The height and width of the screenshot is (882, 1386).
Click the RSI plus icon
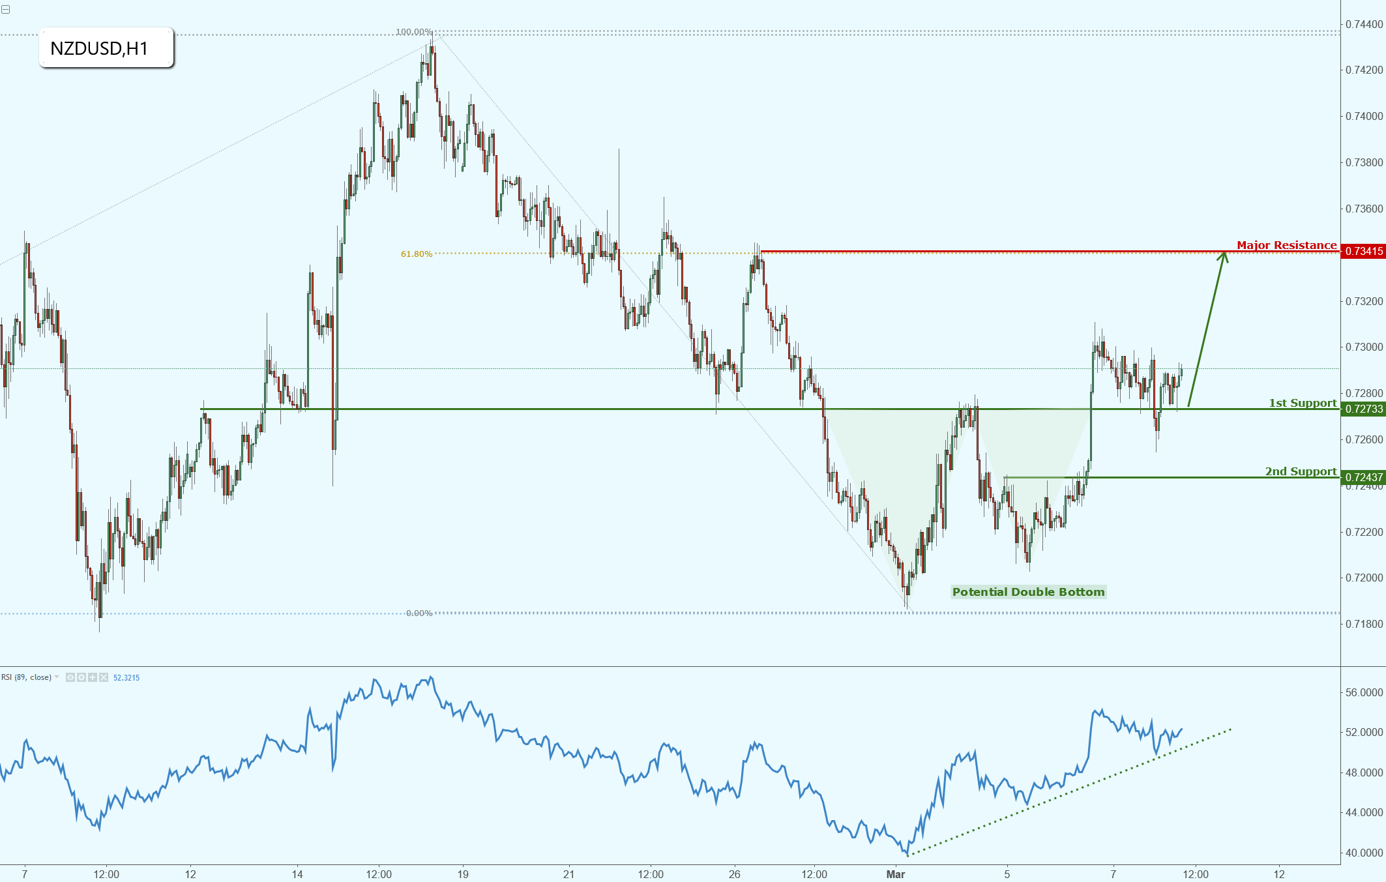pos(93,677)
